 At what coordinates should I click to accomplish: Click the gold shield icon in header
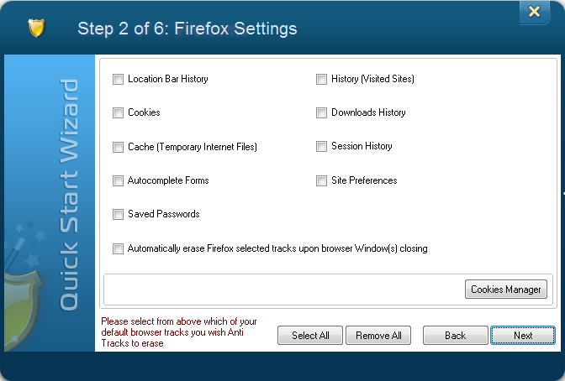coord(36,28)
